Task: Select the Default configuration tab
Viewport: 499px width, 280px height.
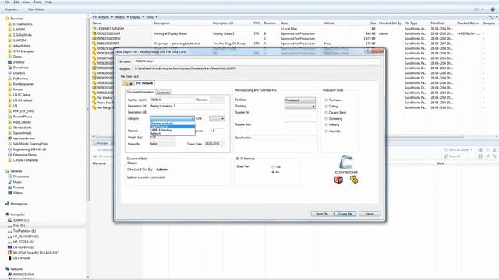Action: tap(144, 83)
